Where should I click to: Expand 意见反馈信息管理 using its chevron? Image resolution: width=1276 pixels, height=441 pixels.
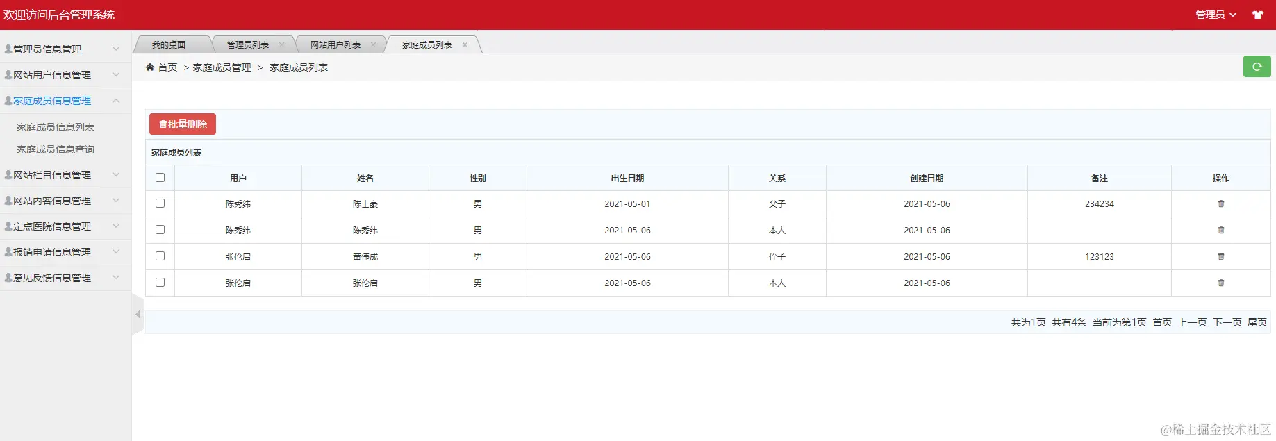tap(116, 278)
